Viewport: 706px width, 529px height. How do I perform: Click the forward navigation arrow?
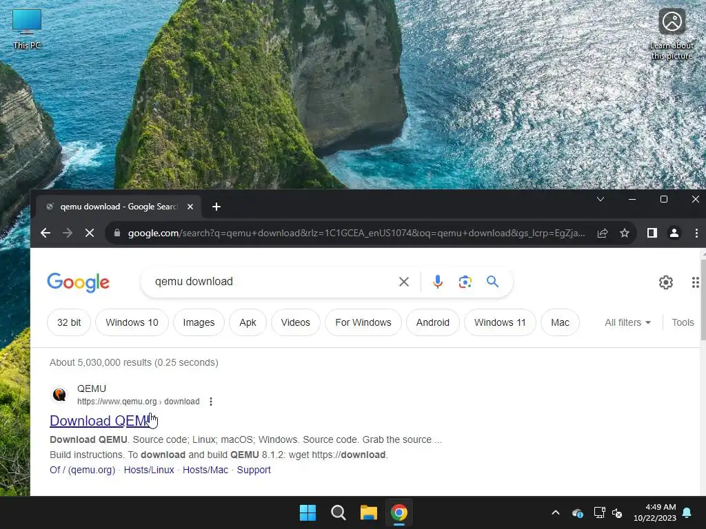pos(68,233)
